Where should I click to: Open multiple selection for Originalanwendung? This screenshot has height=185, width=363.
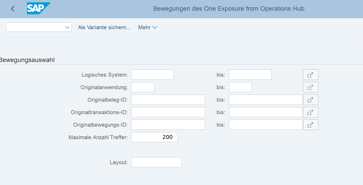click(x=310, y=87)
